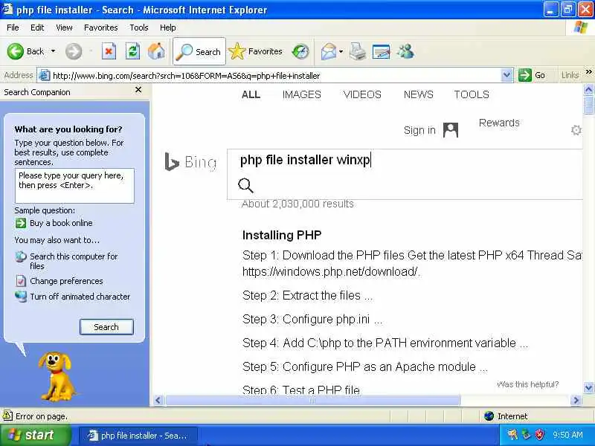Open the History toolbar icon
Image resolution: width=595 pixels, height=446 pixels.
pos(300,51)
